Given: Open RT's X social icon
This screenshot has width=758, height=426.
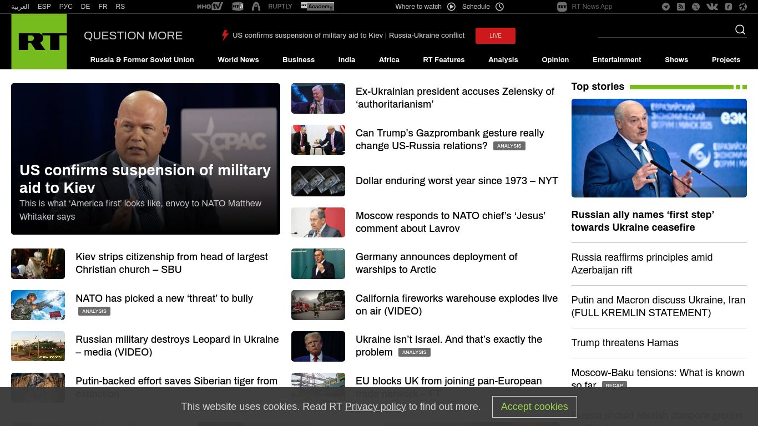Looking at the screenshot, I should [696, 7].
